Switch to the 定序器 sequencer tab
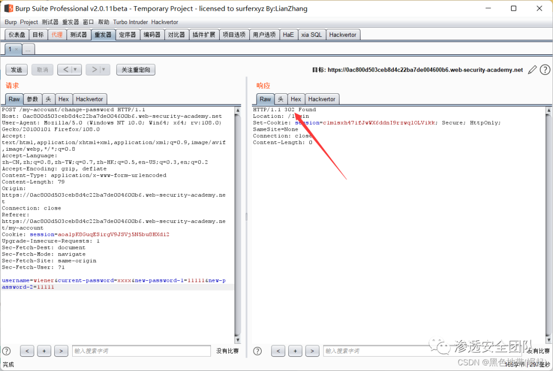This screenshot has height=371, width=553. click(127, 35)
